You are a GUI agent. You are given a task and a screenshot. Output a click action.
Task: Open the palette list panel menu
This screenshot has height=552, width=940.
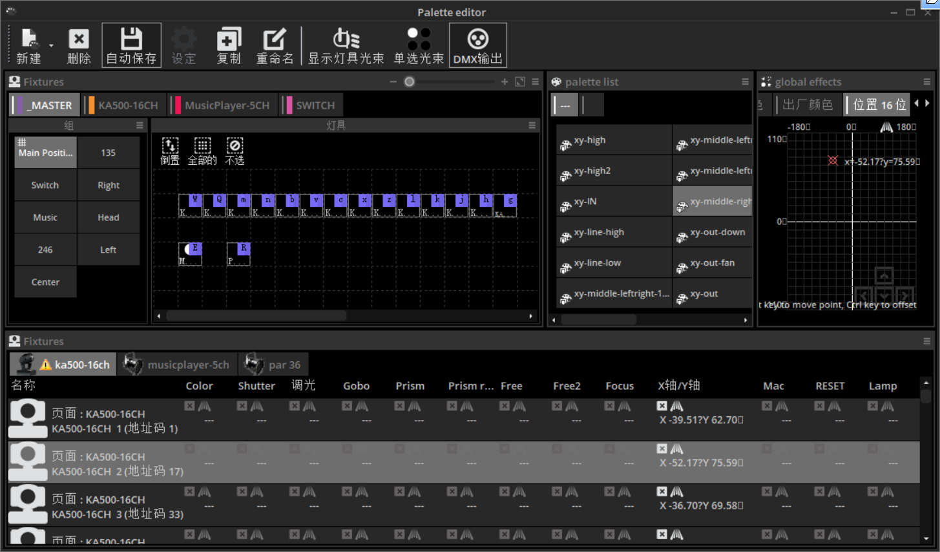point(745,82)
